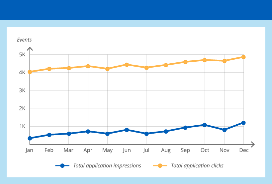Viewport: 272px width, 184px height.
Task: Click the January point on the blue line
Action: [30, 138]
